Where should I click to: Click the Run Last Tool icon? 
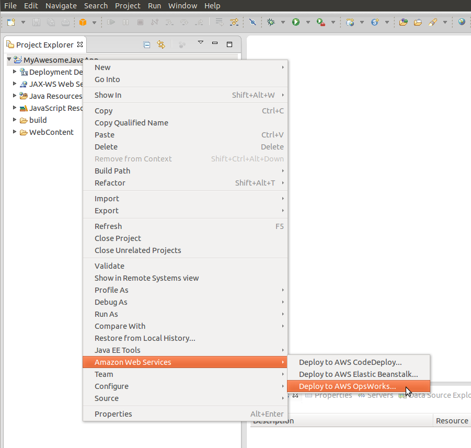pos(321,22)
